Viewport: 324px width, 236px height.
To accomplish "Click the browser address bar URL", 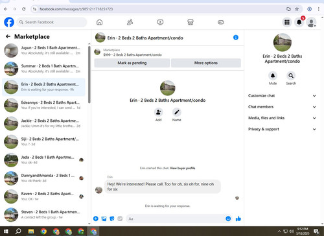I will [x=76, y=9].
